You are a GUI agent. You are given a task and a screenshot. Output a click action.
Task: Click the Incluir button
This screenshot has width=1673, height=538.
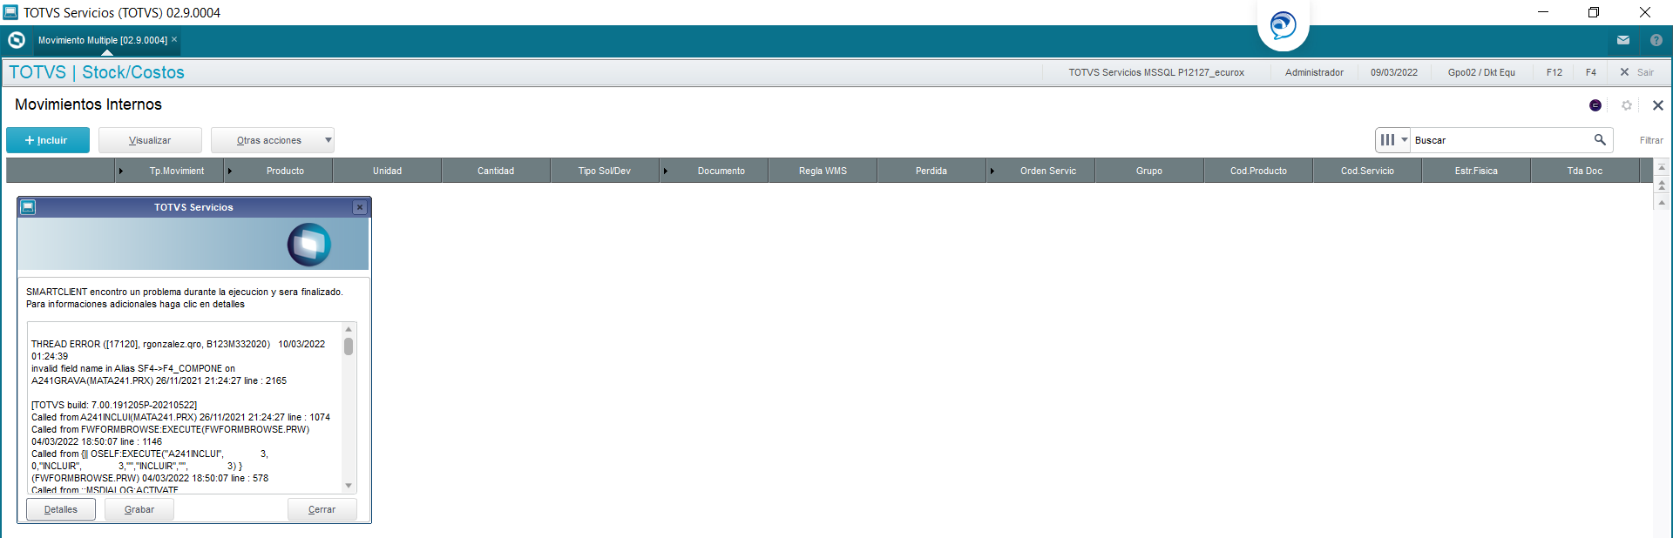[48, 140]
